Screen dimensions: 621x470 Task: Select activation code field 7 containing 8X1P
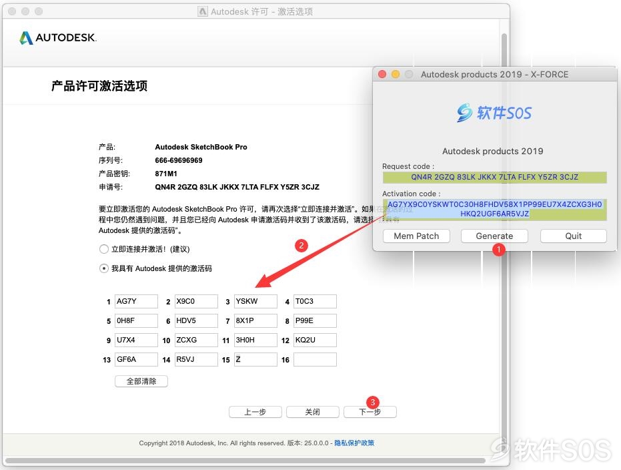tap(255, 320)
